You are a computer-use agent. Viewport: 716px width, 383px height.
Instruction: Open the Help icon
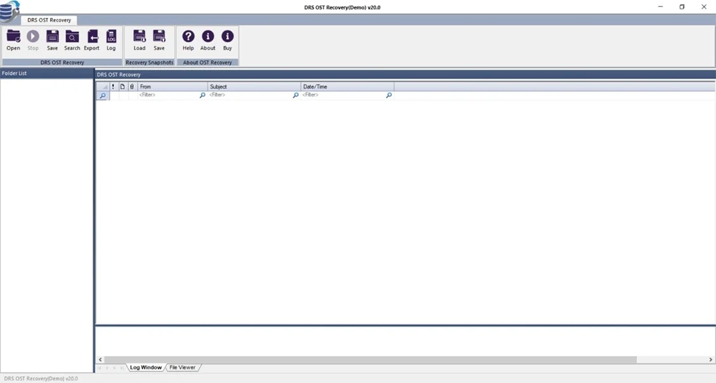coord(188,40)
